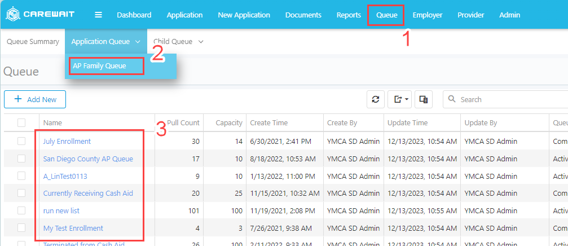Sort by the Pull Count column header
The height and width of the screenshot is (246, 568).
(183, 123)
